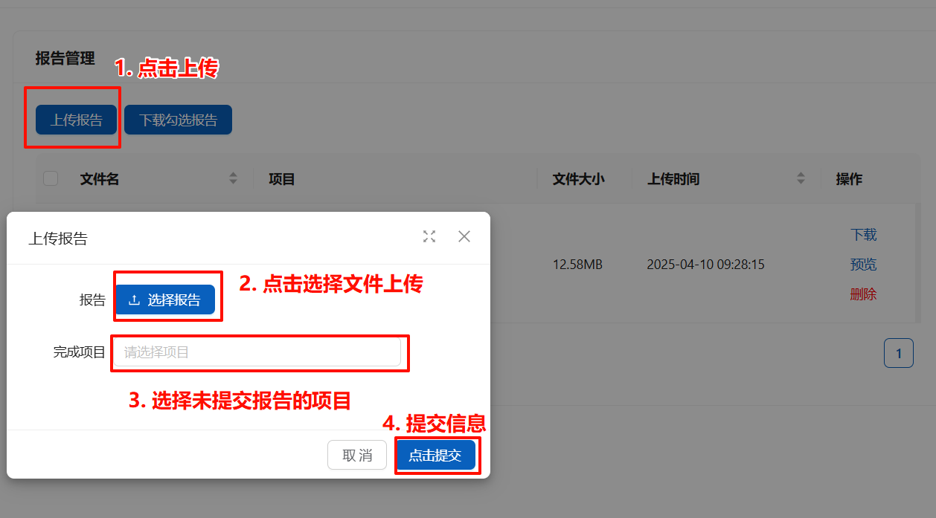Click the 文件大小 column header
Viewport: 936px width, 518px height.
(x=578, y=179)
